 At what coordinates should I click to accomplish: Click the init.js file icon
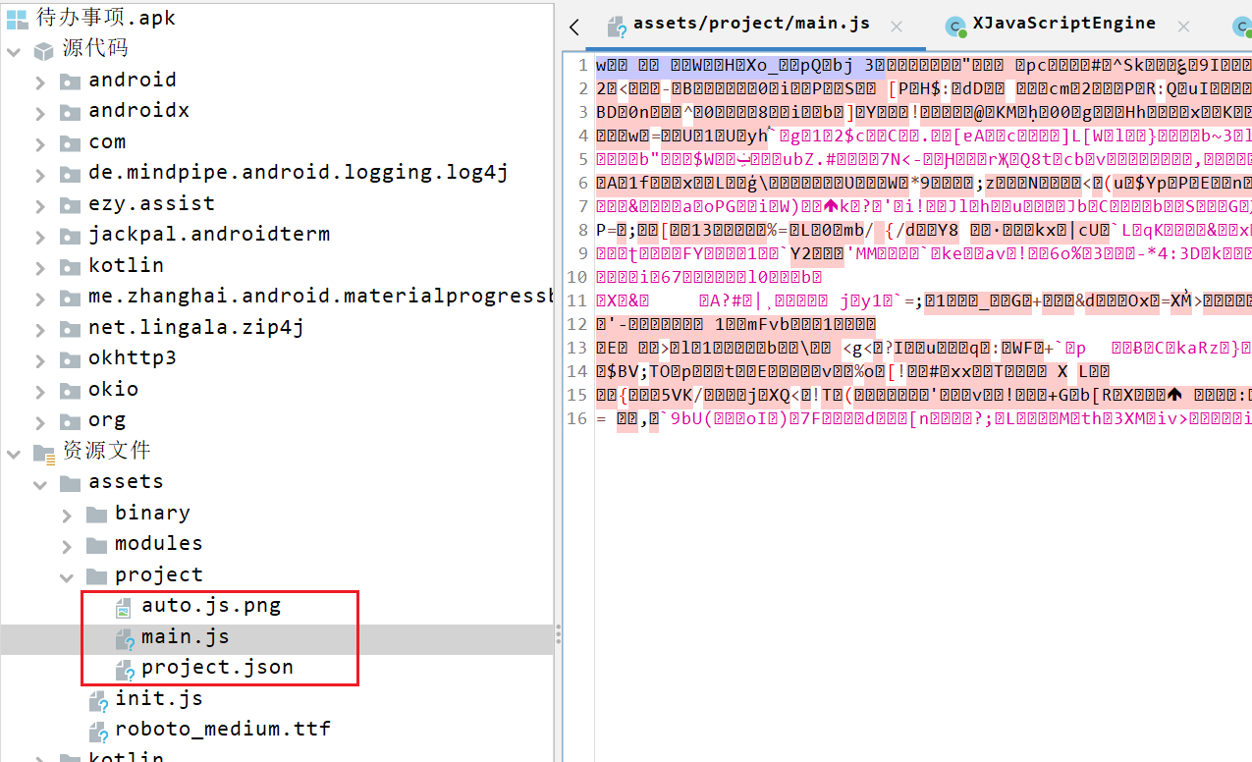(97, 701)
